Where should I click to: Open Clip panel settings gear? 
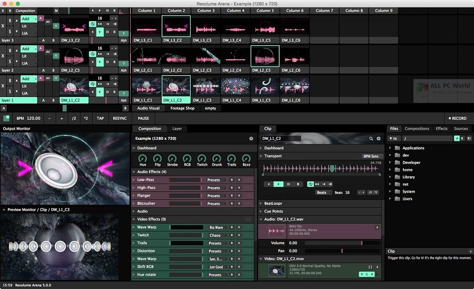(379, 139)
